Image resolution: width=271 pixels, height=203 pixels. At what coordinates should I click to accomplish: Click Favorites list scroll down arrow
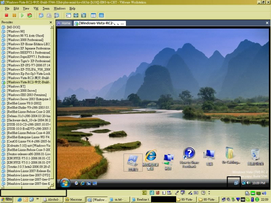[52, 184]
